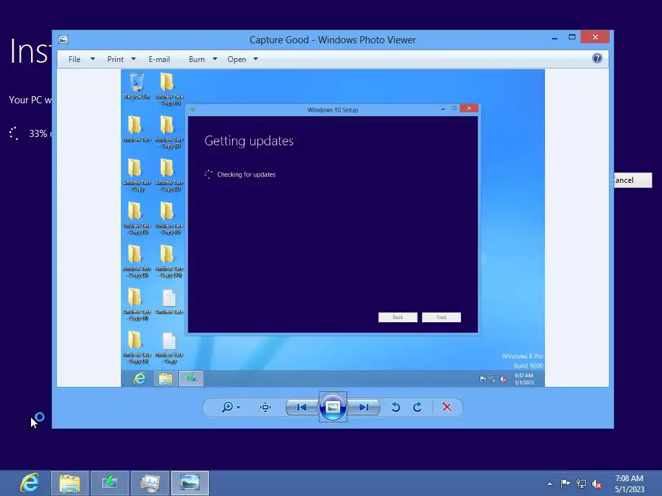Open network icon in system tray
Viewport: 662px width, 496px height.
[581, 483]
